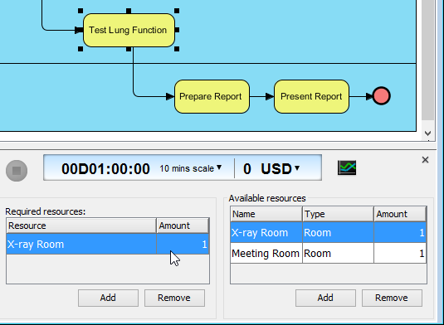This screenshot has height=325, width=444.
Task: Select the Prepare Report task
Action: click(x=212, y=96)
